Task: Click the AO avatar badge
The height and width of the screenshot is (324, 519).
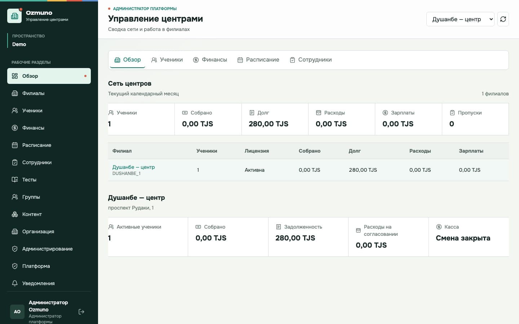Action: (17, 312)
